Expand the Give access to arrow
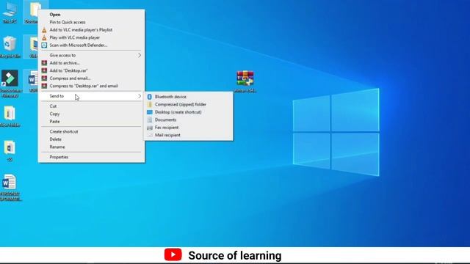 click(140, 56)
